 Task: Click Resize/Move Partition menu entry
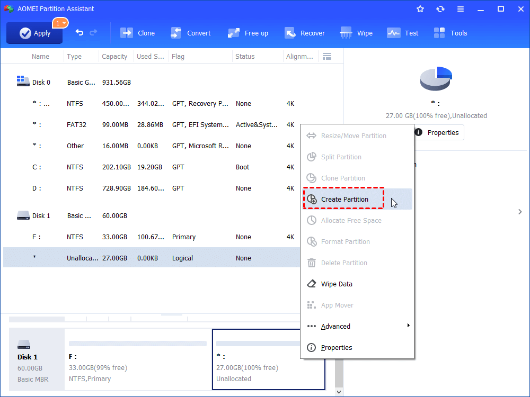pos(357,136)
